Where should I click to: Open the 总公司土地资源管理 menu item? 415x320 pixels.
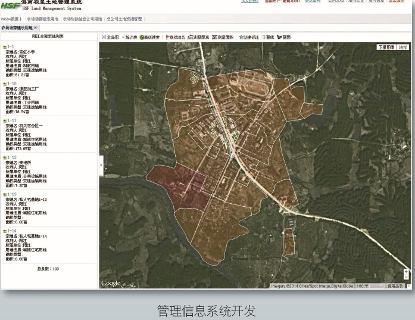124,19
